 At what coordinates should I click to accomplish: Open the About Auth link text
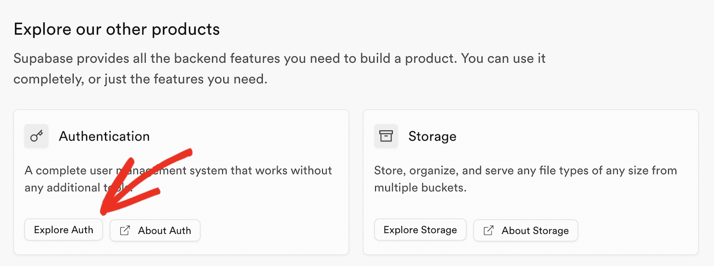(x=164, y=230)
